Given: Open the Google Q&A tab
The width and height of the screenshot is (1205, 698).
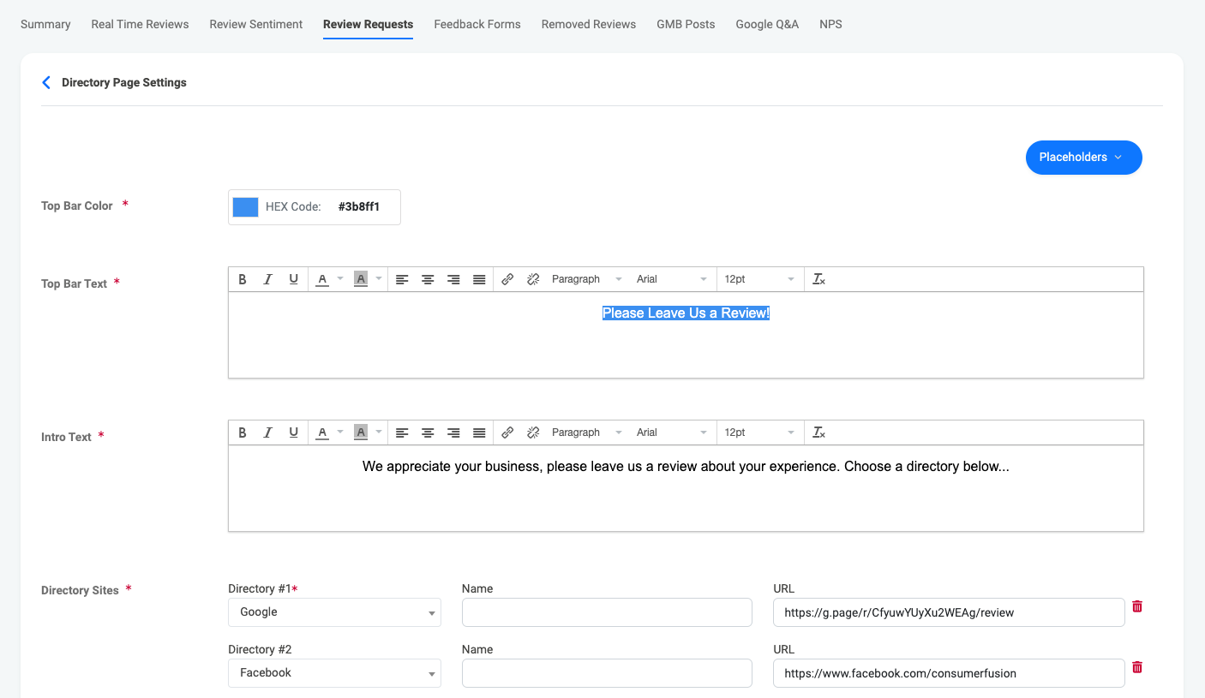Looking at the screenshot, I should (767, 24).
